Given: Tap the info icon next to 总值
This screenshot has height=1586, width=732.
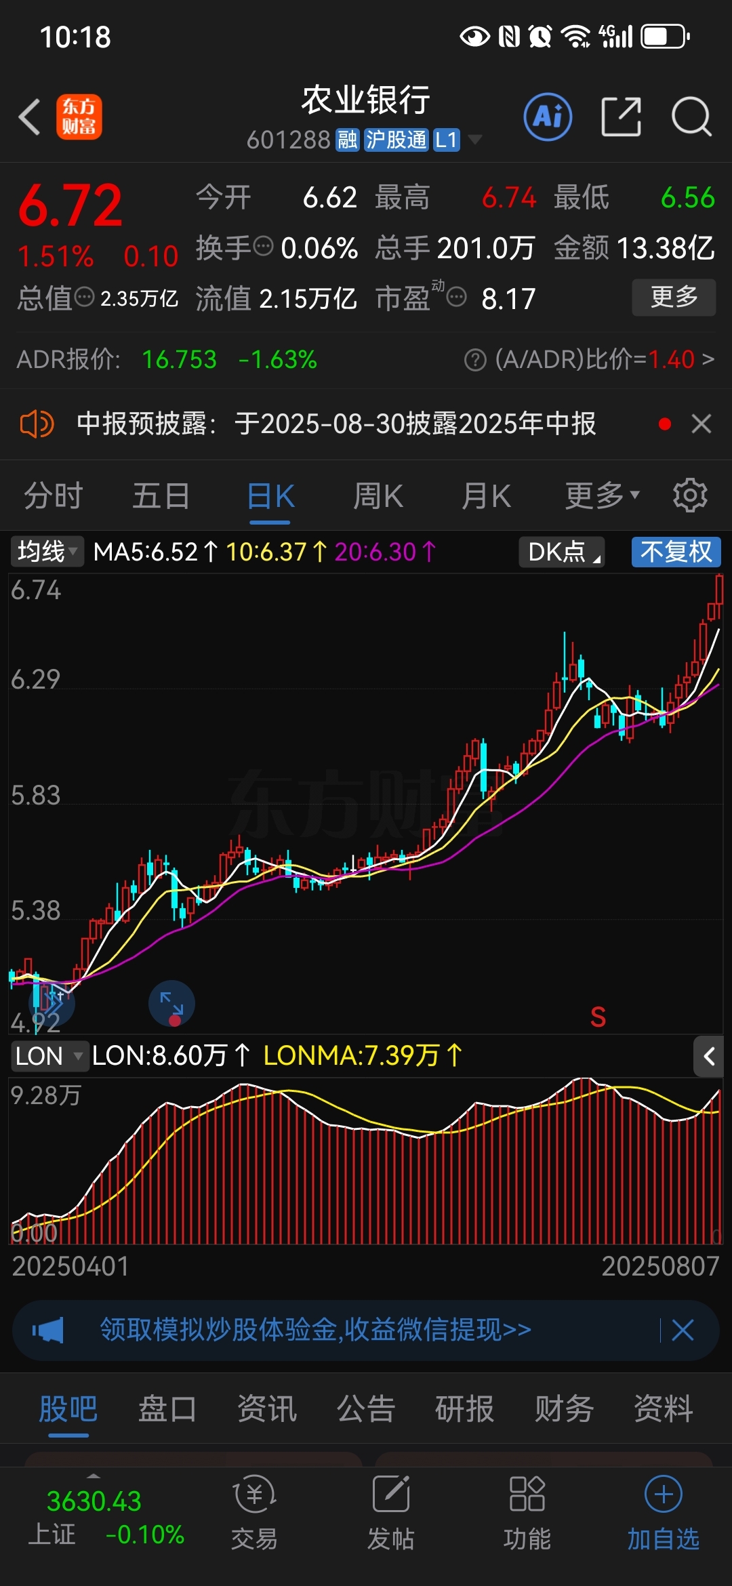Looking at the screenshot, I should pyautogui.click(x=84, y=297).
